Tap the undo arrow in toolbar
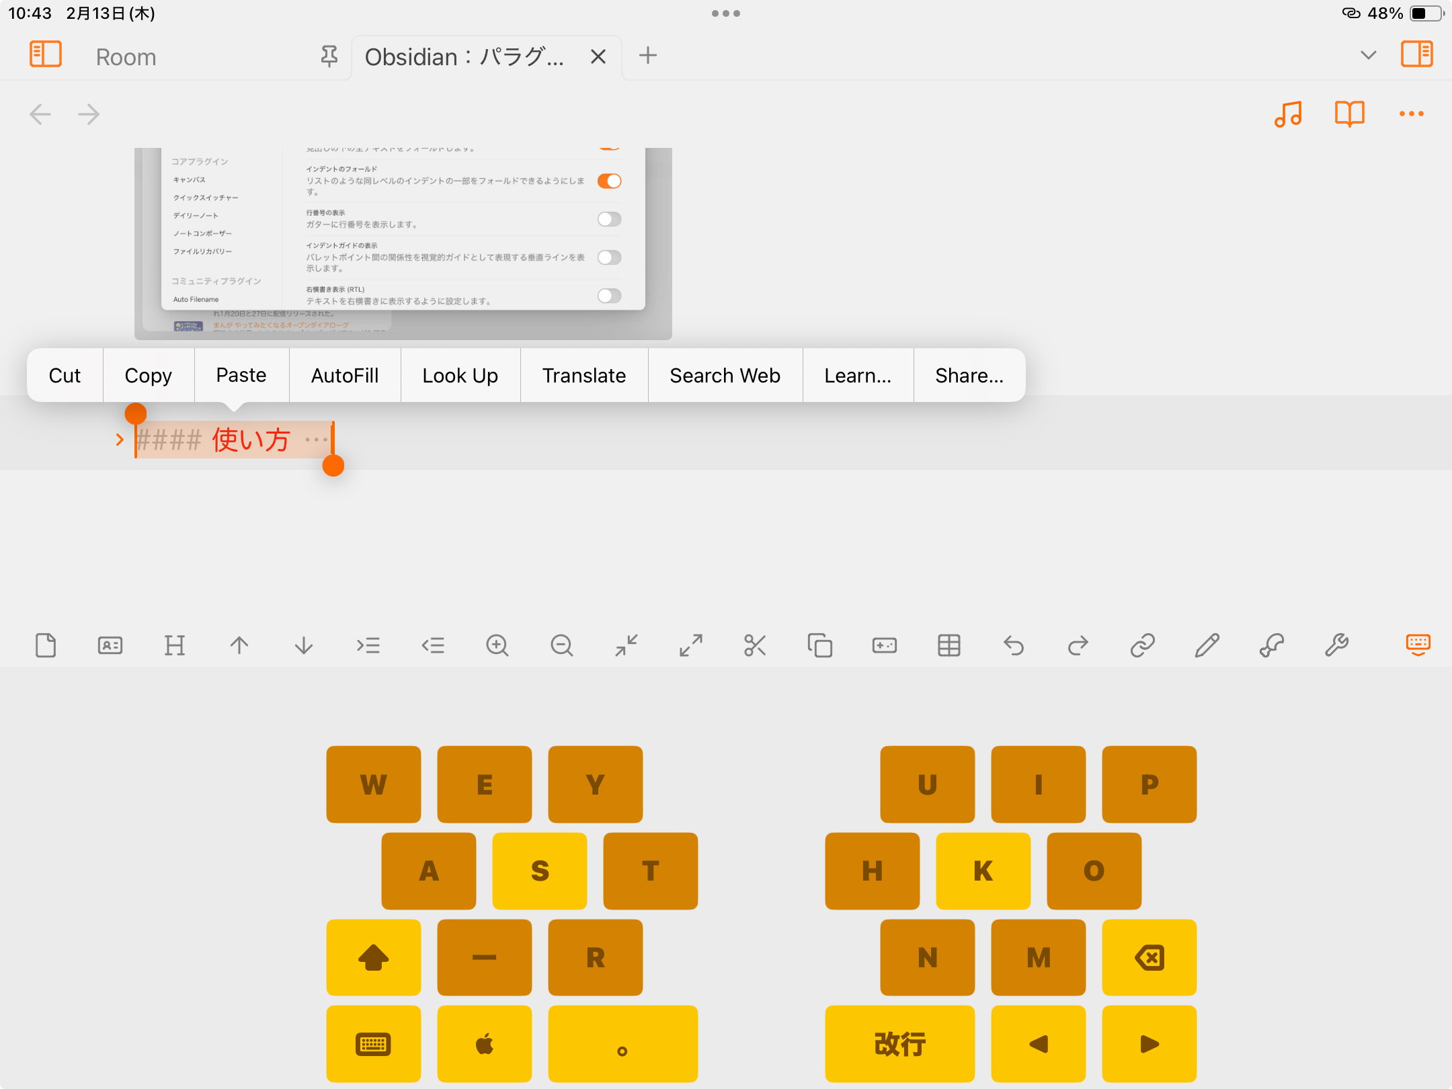The height and width of the screenshot is (1089, 1452). 1013,645
